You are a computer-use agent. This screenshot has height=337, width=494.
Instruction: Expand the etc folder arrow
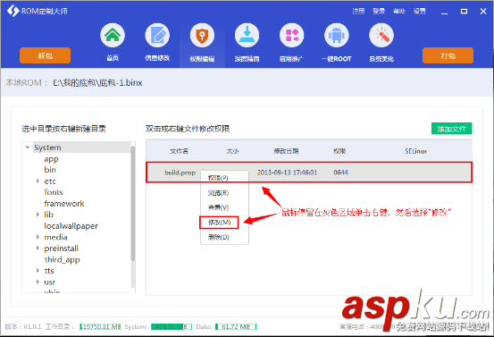[38, 181]
